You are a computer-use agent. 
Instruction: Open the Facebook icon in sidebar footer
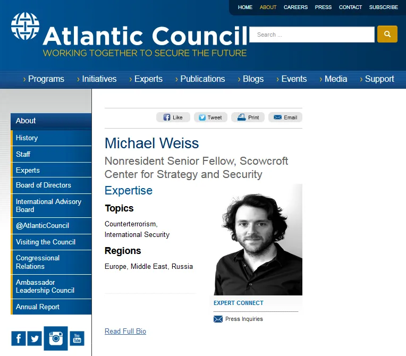click(19, 338)
